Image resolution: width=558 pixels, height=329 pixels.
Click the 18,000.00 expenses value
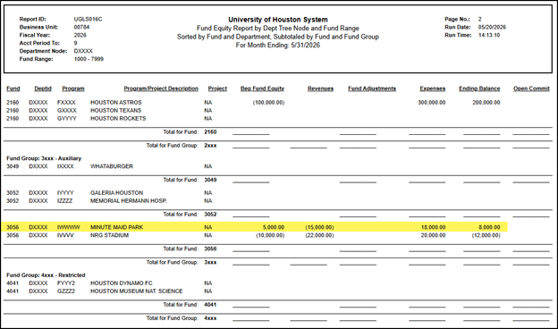pos(433,227)
